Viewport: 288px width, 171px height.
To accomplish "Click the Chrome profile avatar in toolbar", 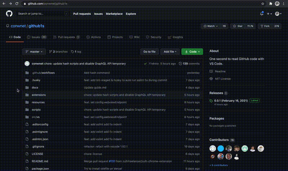I will point(277,4).
